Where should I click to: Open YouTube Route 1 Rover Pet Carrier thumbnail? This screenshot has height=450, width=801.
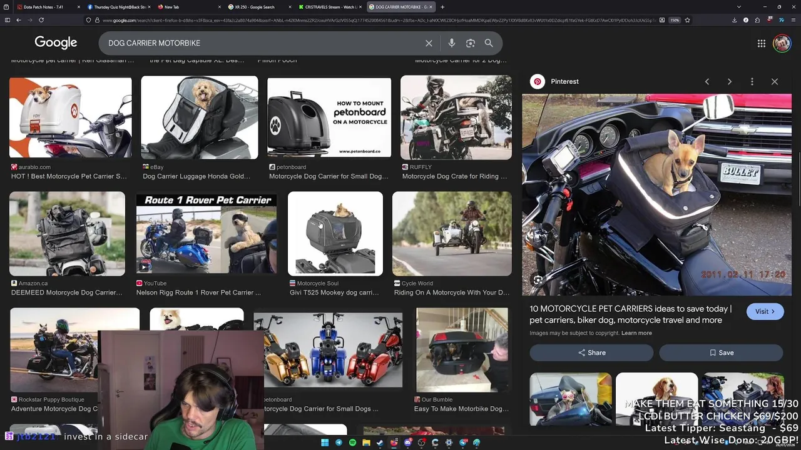click(207, 234)
